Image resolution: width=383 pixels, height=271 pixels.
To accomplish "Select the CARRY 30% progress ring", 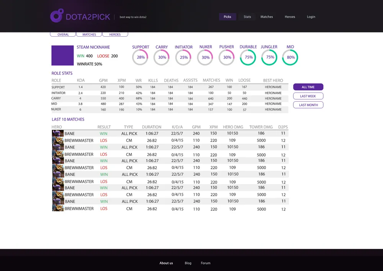I will click(162, 57).
